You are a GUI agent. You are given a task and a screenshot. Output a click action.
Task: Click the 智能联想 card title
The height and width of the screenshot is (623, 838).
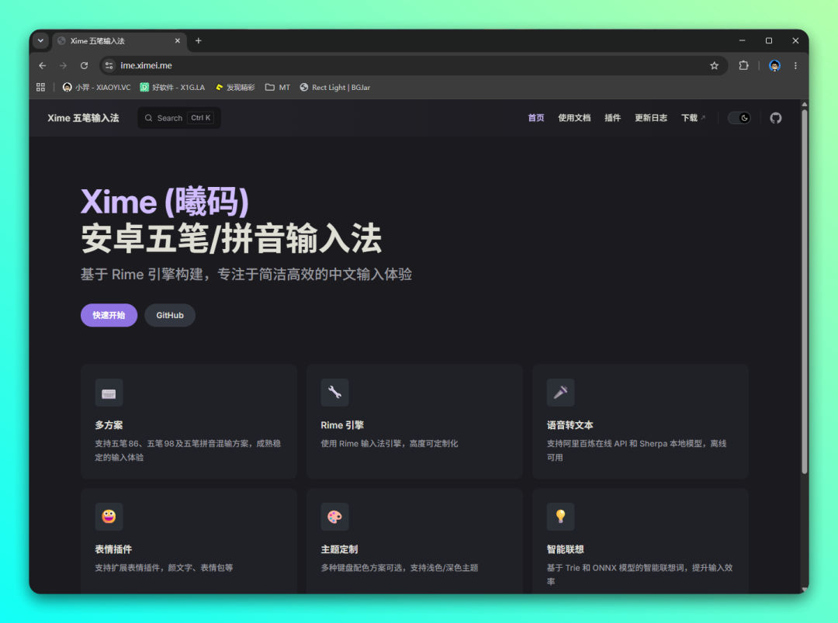click(565, 549)
